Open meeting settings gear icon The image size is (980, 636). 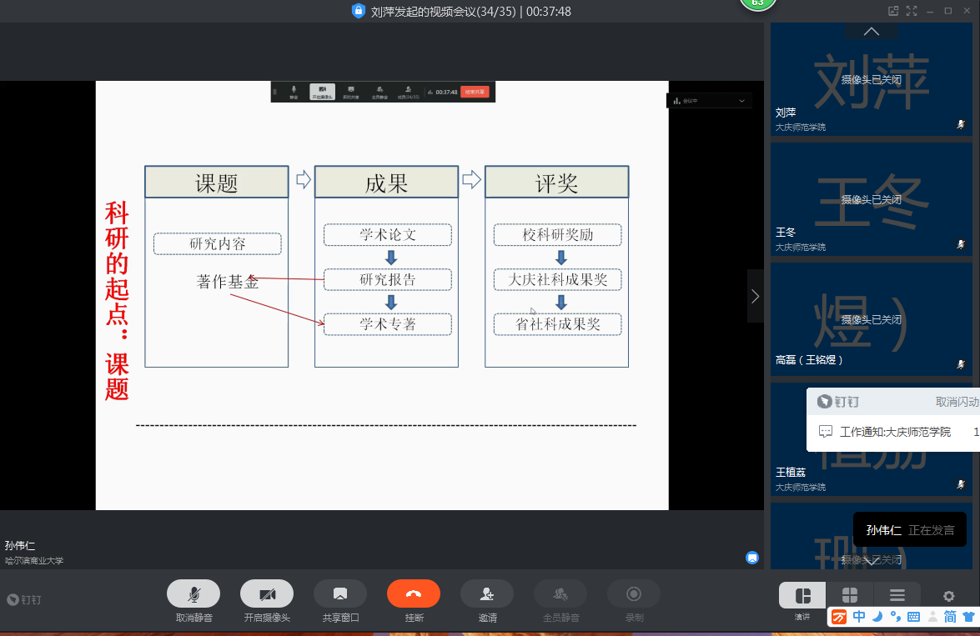948,596
